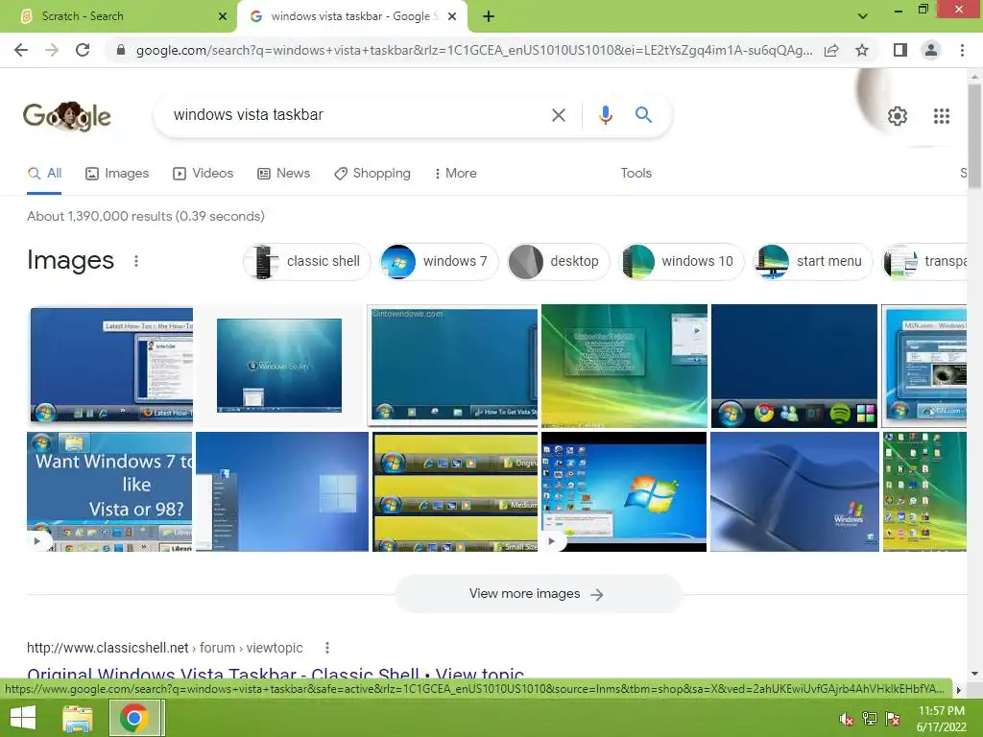Click the muted volume tray icon

[846, 718]
